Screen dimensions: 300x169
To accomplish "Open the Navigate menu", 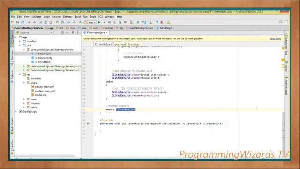I will coord(37,17).
